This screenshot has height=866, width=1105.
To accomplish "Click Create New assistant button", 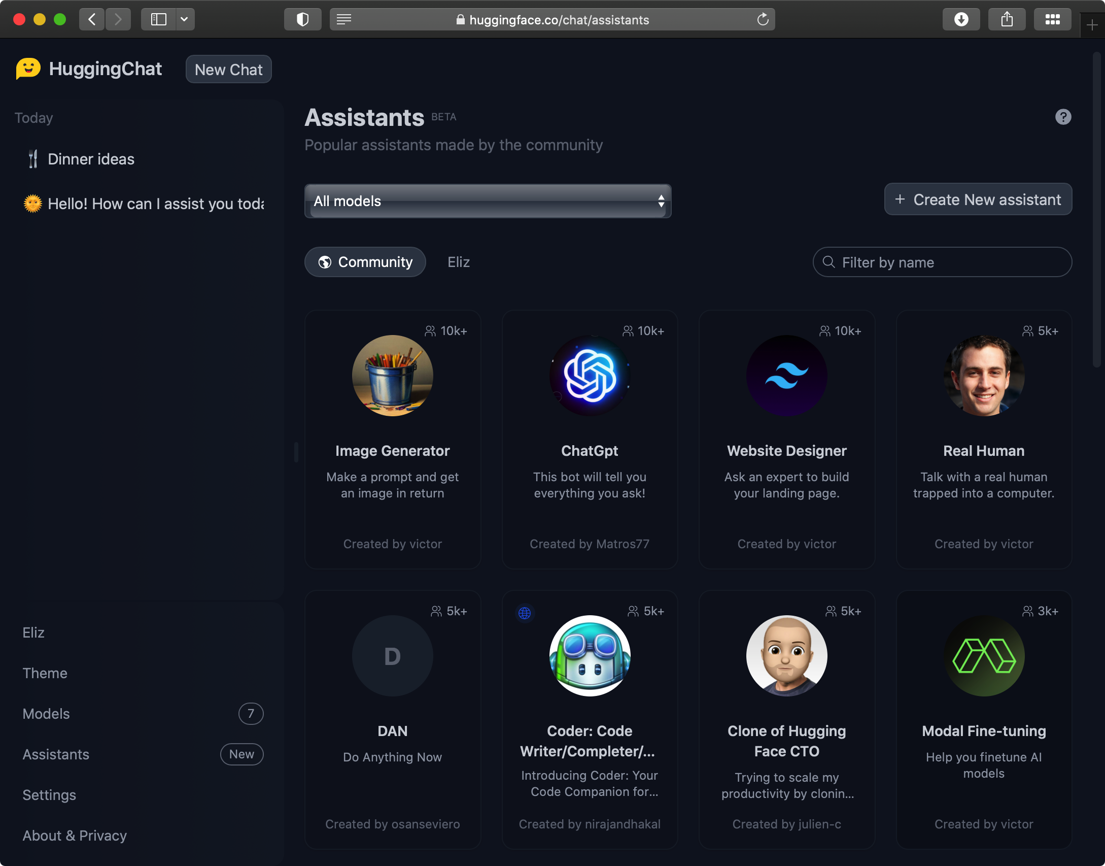I will (x=978, y=199).
